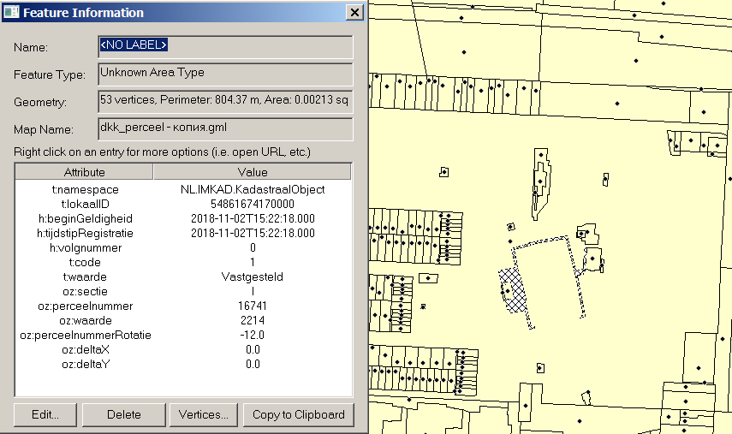Click the Feature Type field
The height and width of the screenshot is (434, 732).
(225, 74)
